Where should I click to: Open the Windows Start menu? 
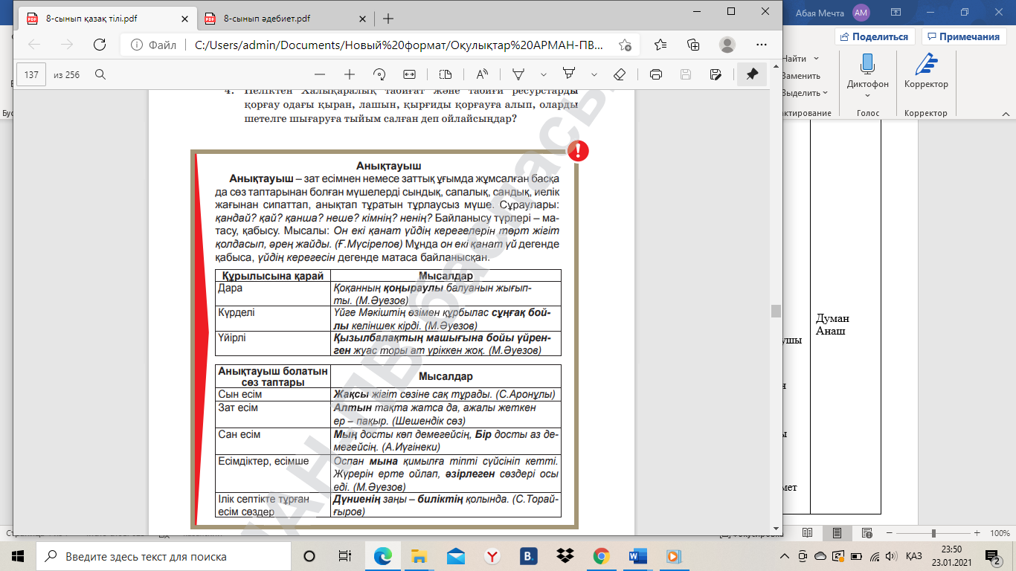18,556
